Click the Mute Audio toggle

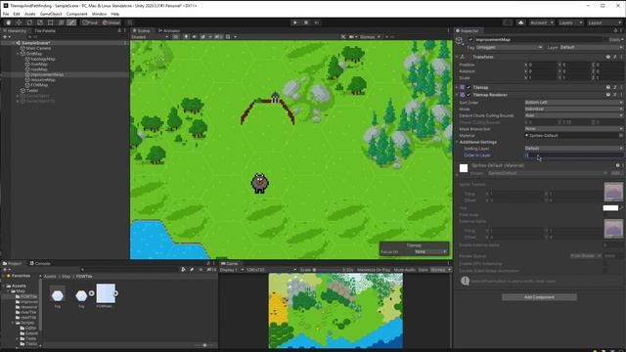pos(405,270)
